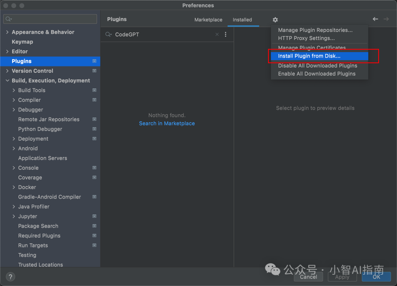This screenshot has width=397, height=286.
Task: Switch to the Marketplace tab
Action: pos(208,20)
